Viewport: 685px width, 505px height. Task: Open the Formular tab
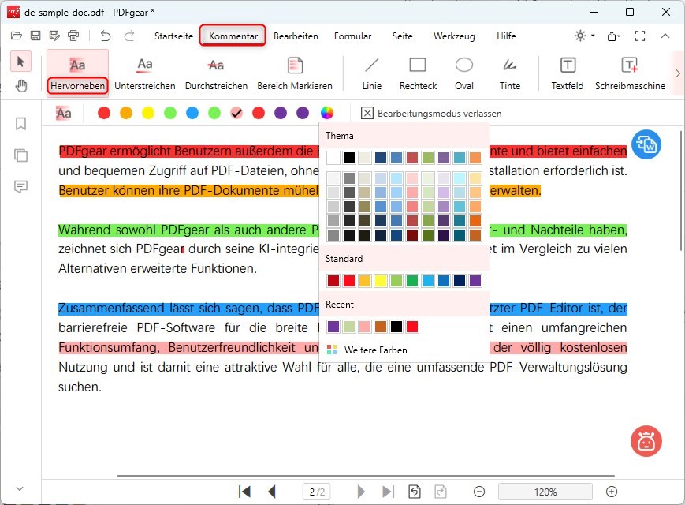point(352,36)
